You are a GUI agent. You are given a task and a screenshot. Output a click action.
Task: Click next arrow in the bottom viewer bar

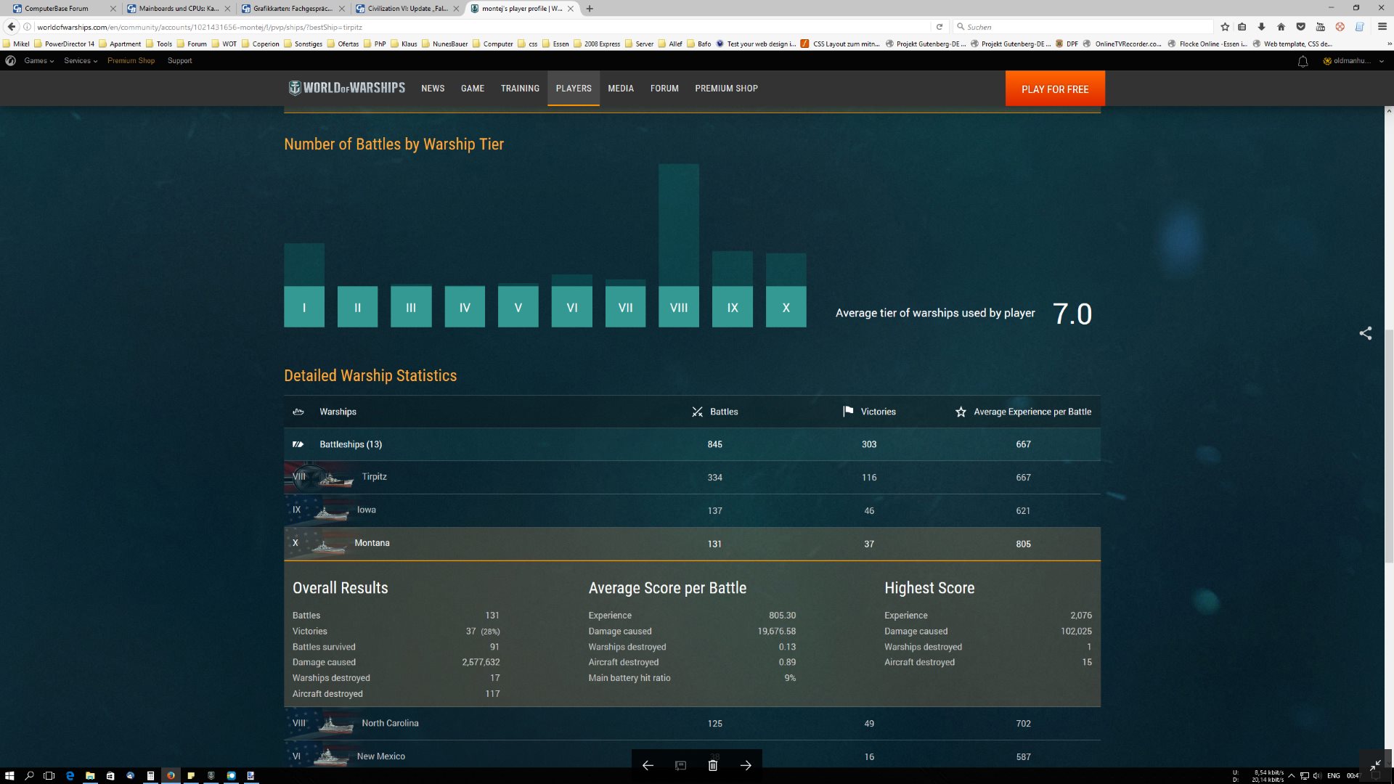coord(746,765)
